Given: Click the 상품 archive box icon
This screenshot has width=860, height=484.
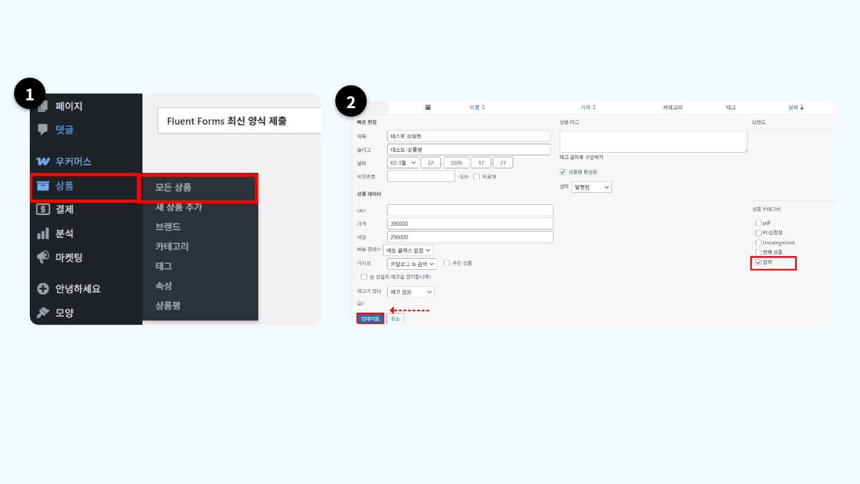Looking at the screenshot, I should click(43, 186).
